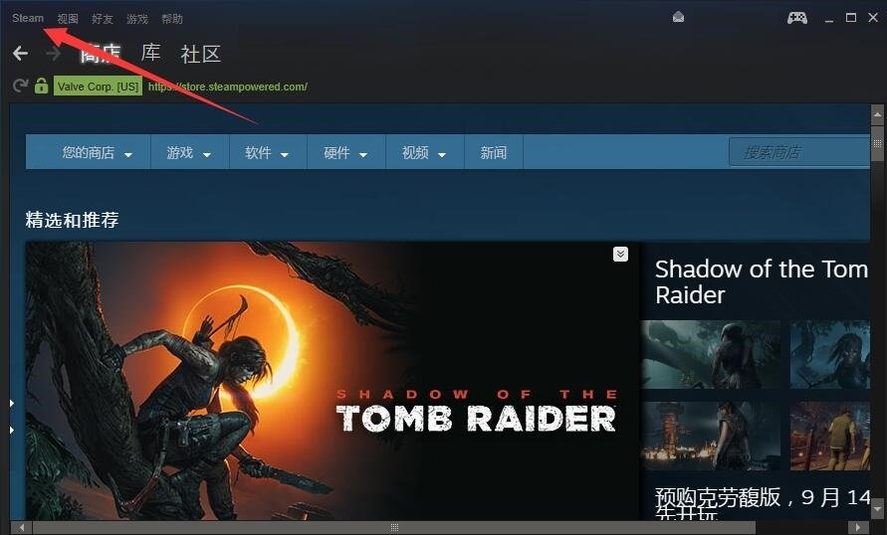
Task: Click the horizontal scrollbar left arrow
Action: pos(22,528)
